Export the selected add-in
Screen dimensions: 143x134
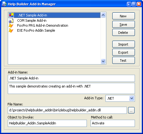pos(123,52)
